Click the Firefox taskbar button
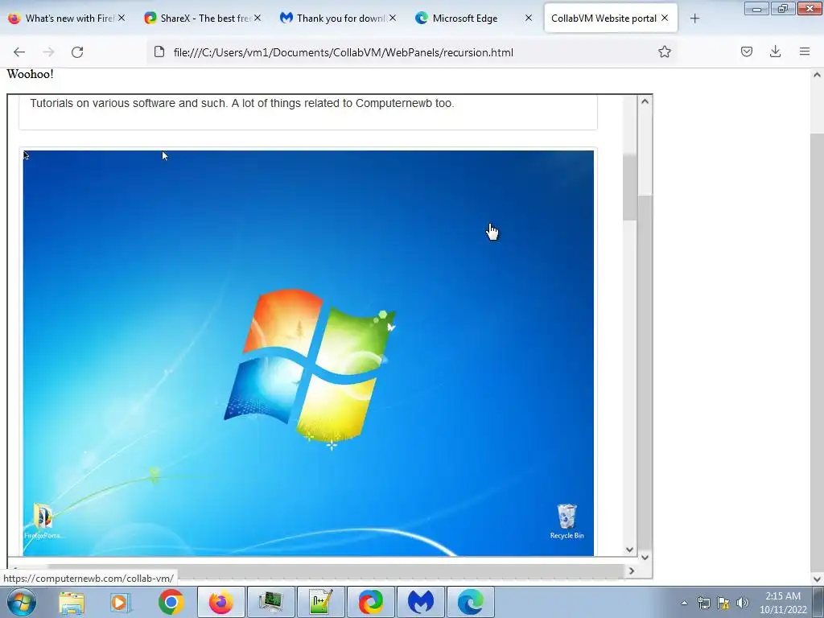Image resolution: width=824 pixels, height=618 pixels. (x=220, y=602)
